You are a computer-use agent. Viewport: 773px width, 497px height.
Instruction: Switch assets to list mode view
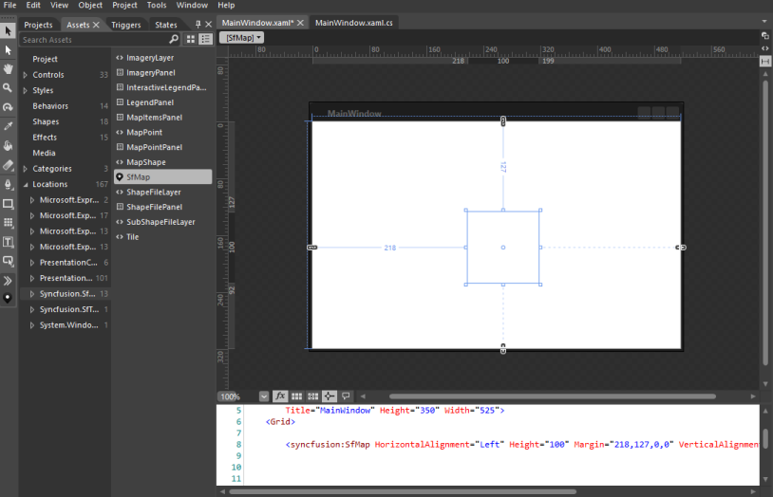coord(205,39)
